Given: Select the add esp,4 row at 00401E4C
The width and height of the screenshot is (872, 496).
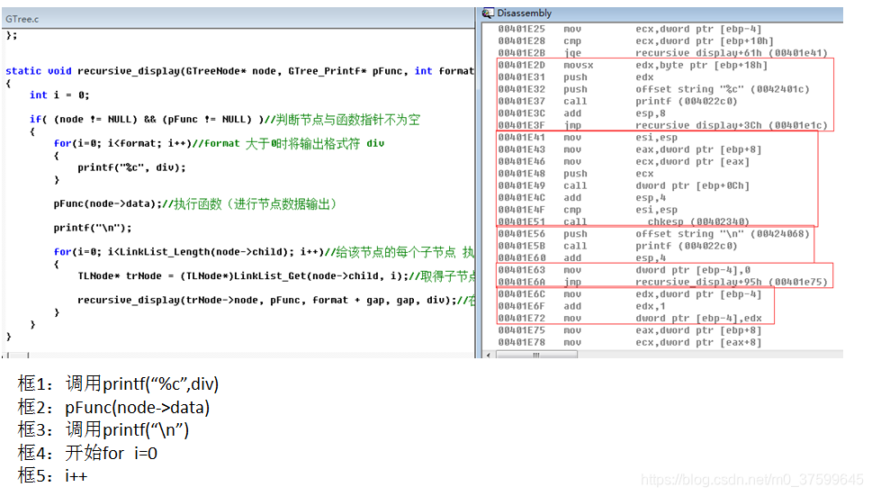Looking at the screenshot, I should (x=581, y=198).
